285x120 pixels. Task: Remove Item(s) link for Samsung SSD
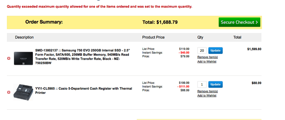click(208, 57)
